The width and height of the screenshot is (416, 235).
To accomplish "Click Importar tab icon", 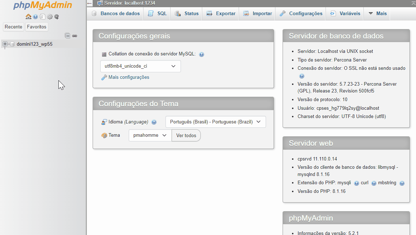I will (246, 14).
